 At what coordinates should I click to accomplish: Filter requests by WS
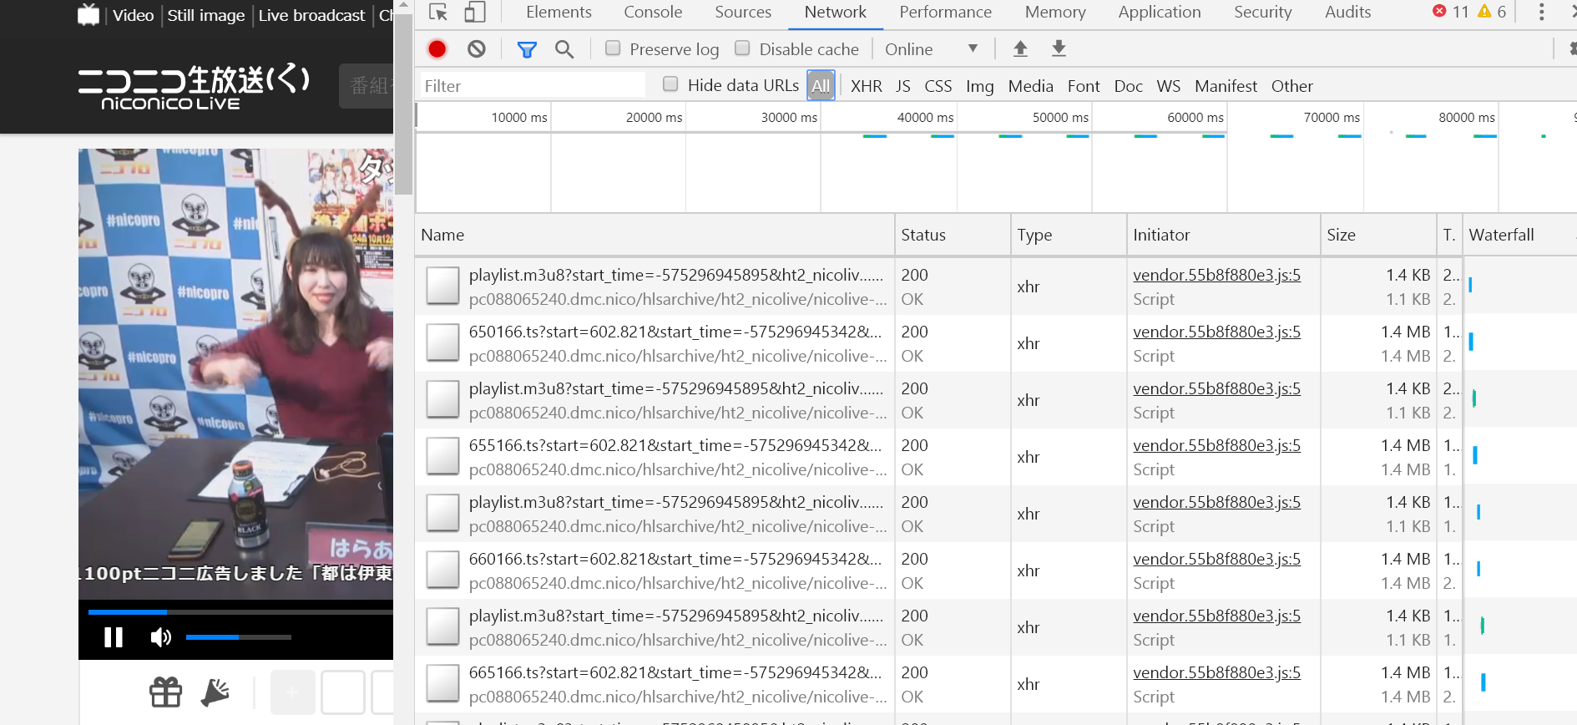(x=1169, y=86)
